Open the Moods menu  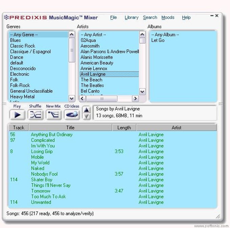(x=168, y=18)
